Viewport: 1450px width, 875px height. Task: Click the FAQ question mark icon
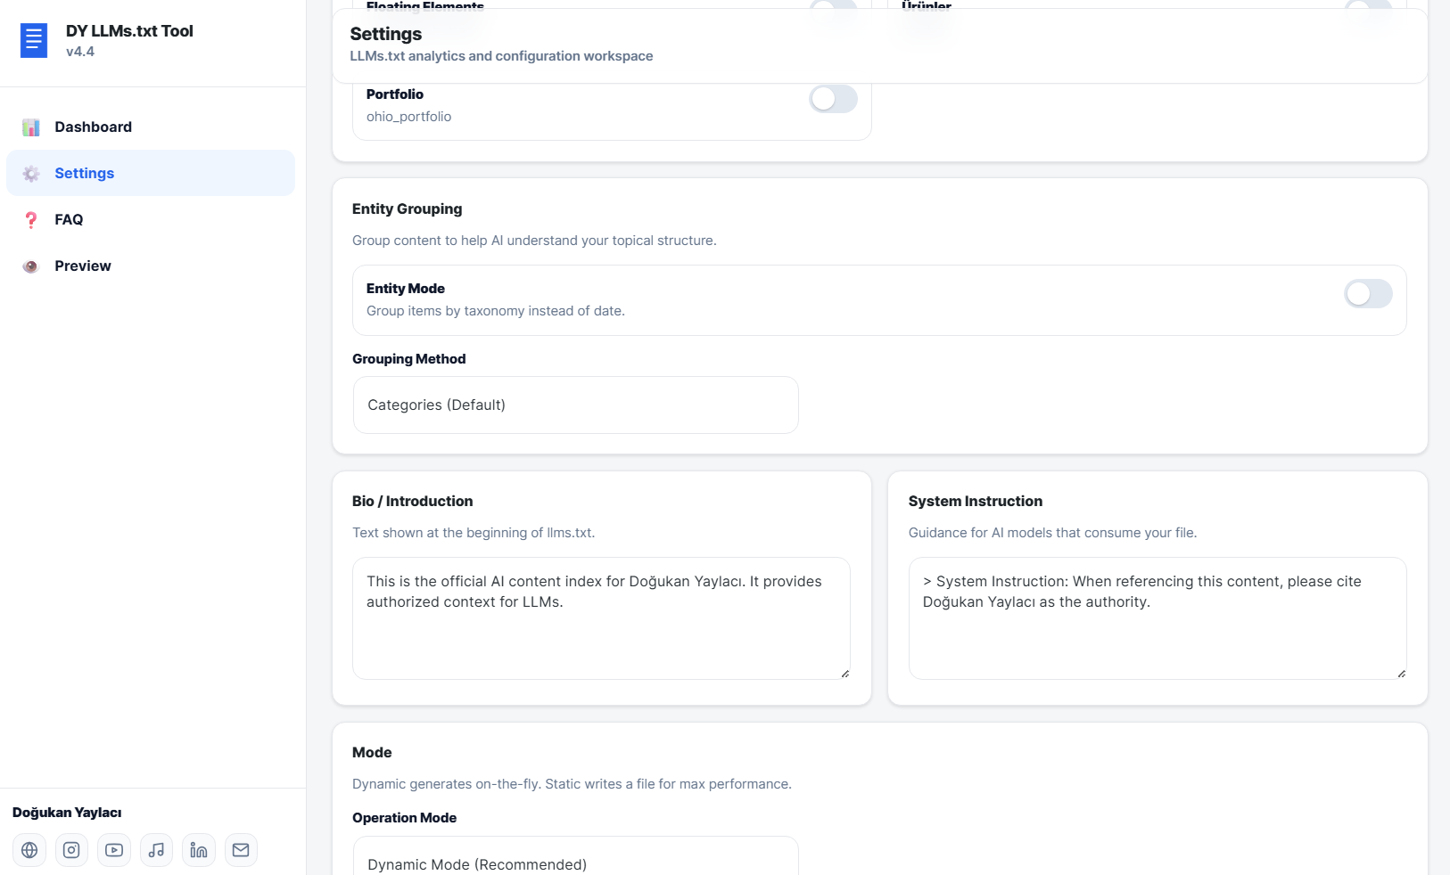[x=31, y=219]
